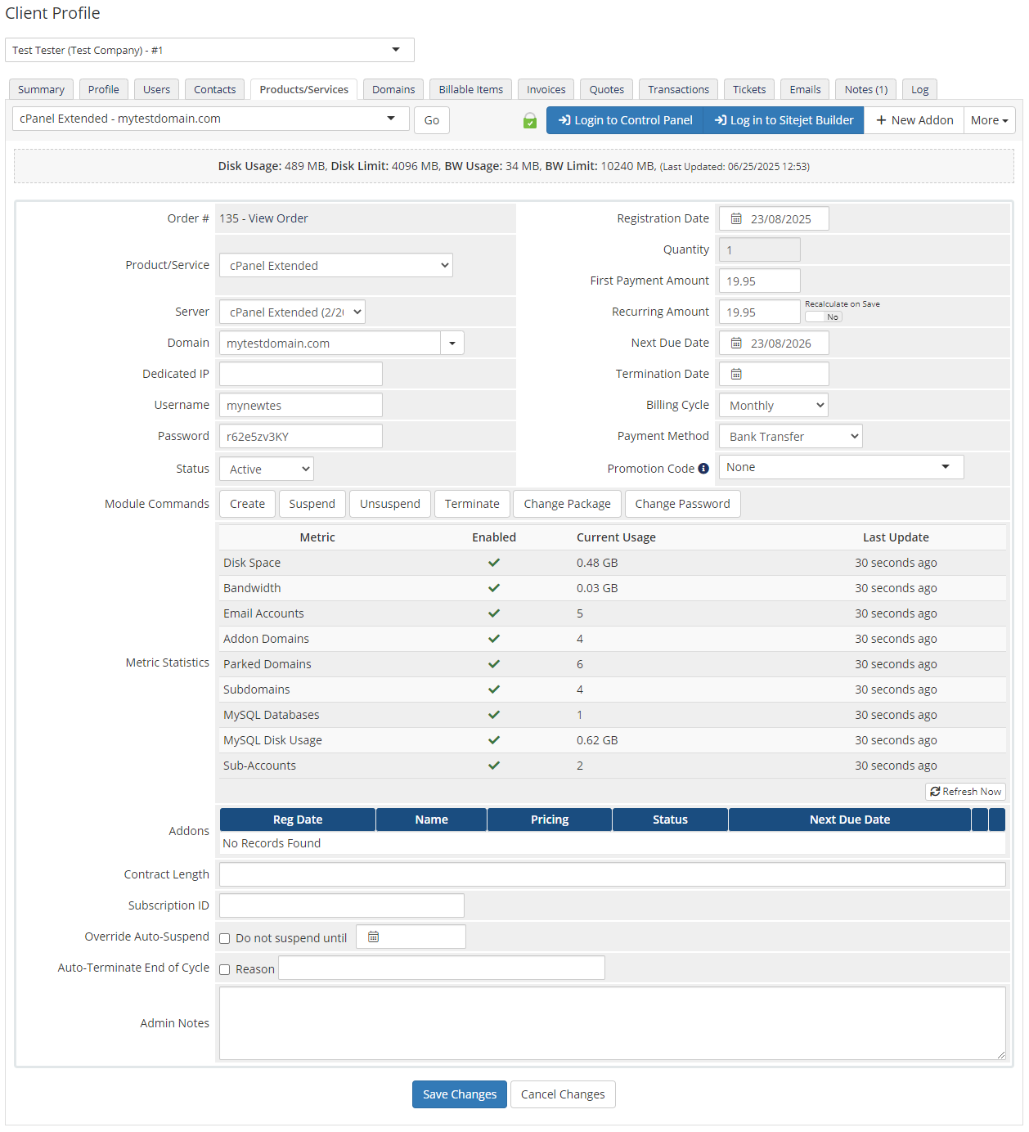Viewport: 1029px width, 1132px height.
Task: Open the Log tab
Action: (920, 90)
